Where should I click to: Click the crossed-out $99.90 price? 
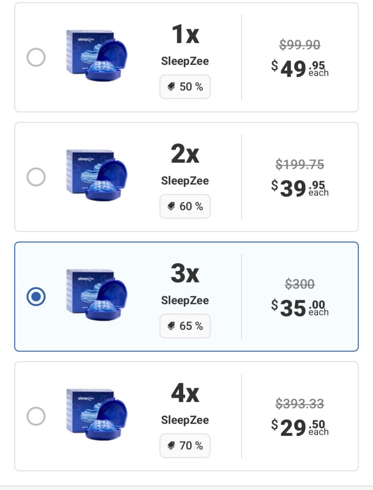(300, 45)
